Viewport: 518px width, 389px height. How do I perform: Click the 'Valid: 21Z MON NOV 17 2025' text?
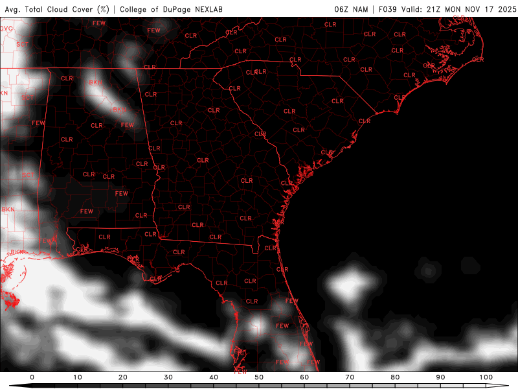pos(458,9)
